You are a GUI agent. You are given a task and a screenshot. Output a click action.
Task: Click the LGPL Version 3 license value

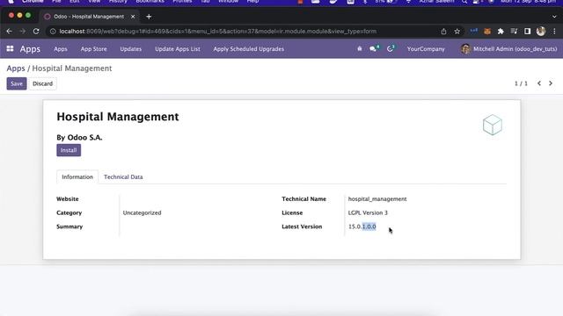point(368,212)
